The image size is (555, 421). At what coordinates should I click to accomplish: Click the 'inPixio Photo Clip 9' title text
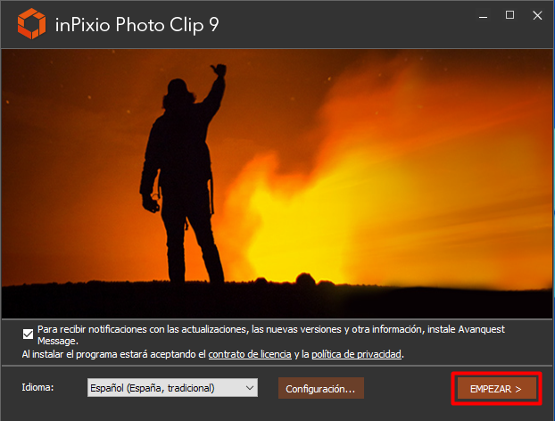[137, 24]
